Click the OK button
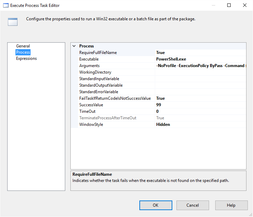Image resolution: width=253 pixels, height=217 pixels. coord(156,205)
